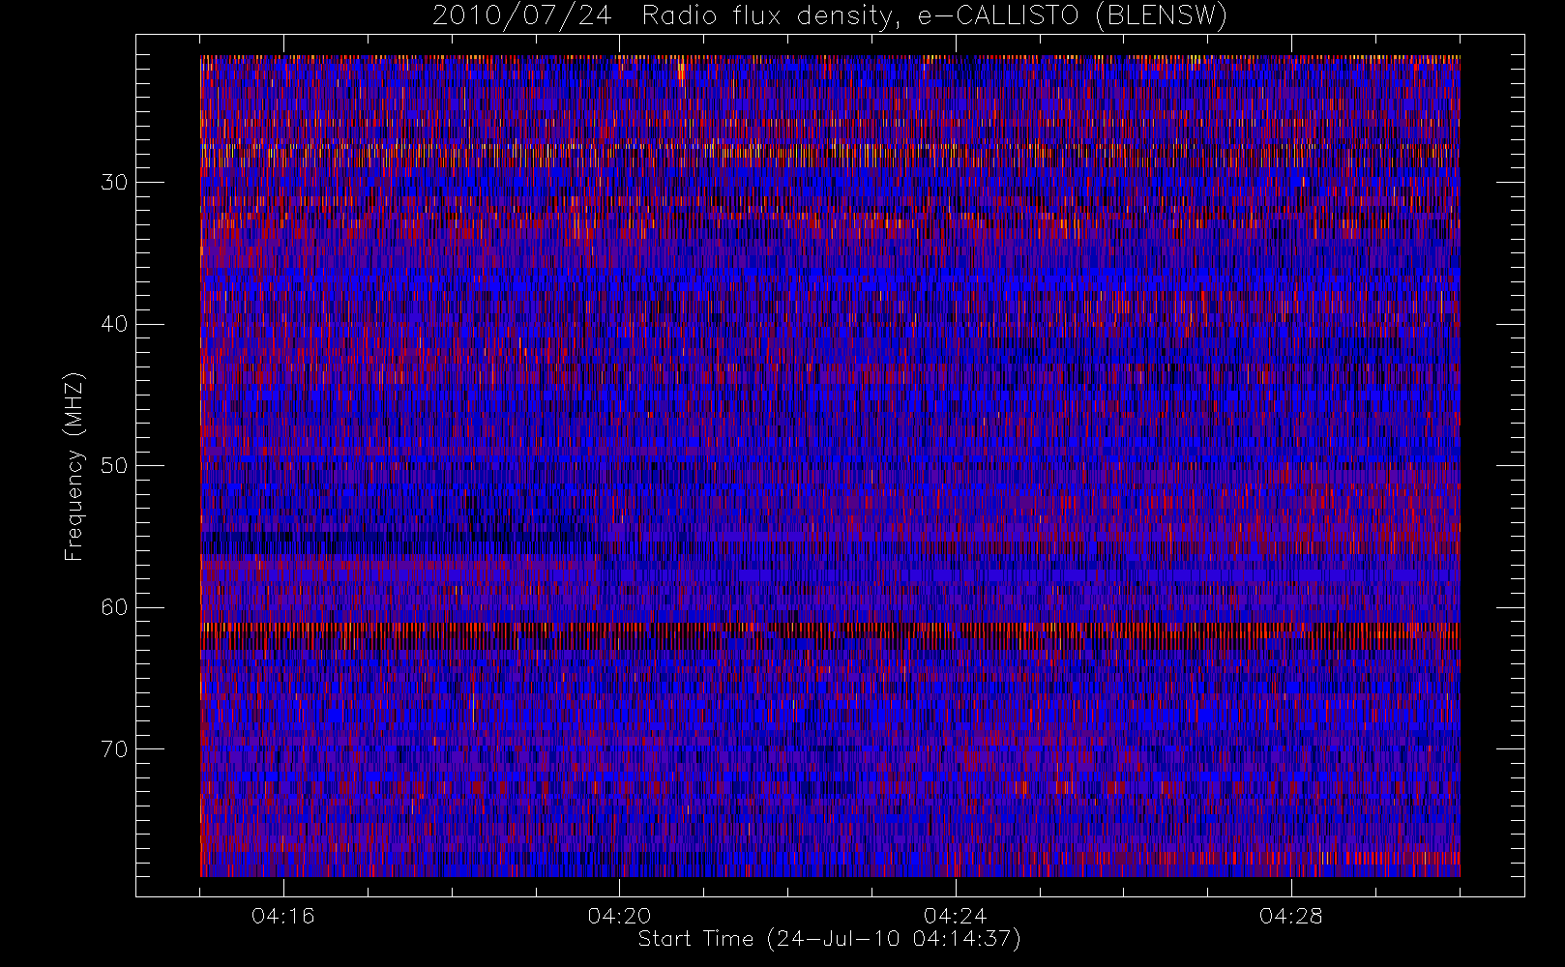Click the "Frequency (MHZ)" axis label
The width and height of the screenshot is (1565, 967).
point(74,467)
